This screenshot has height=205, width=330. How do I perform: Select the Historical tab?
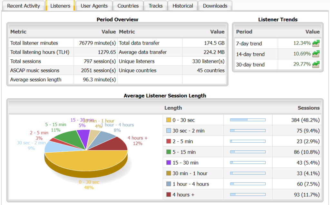click(183, 6)
